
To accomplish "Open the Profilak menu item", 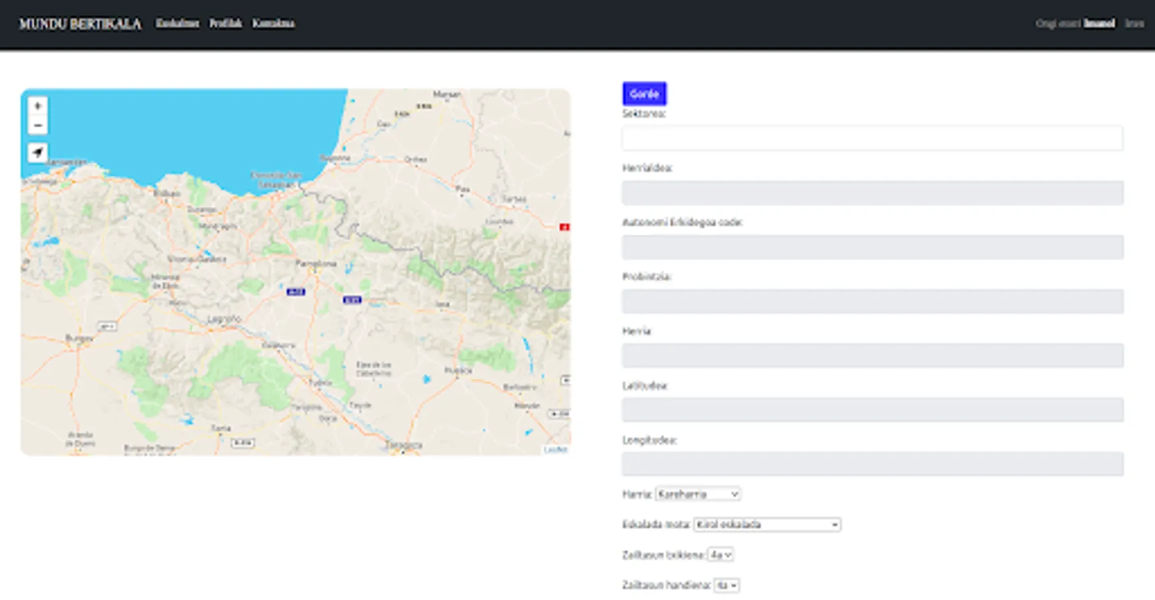I will coord(225,23).
